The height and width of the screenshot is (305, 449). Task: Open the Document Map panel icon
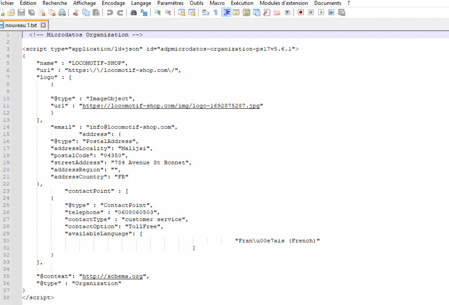[x=246, y=13]
